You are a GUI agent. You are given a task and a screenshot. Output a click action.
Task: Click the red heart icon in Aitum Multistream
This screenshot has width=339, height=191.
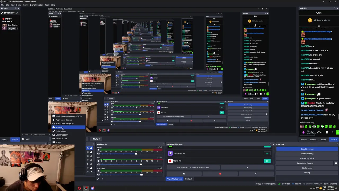(x=220, y=174)
